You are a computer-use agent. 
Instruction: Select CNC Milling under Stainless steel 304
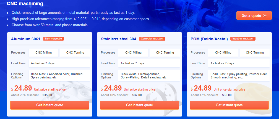pos(133,52)
